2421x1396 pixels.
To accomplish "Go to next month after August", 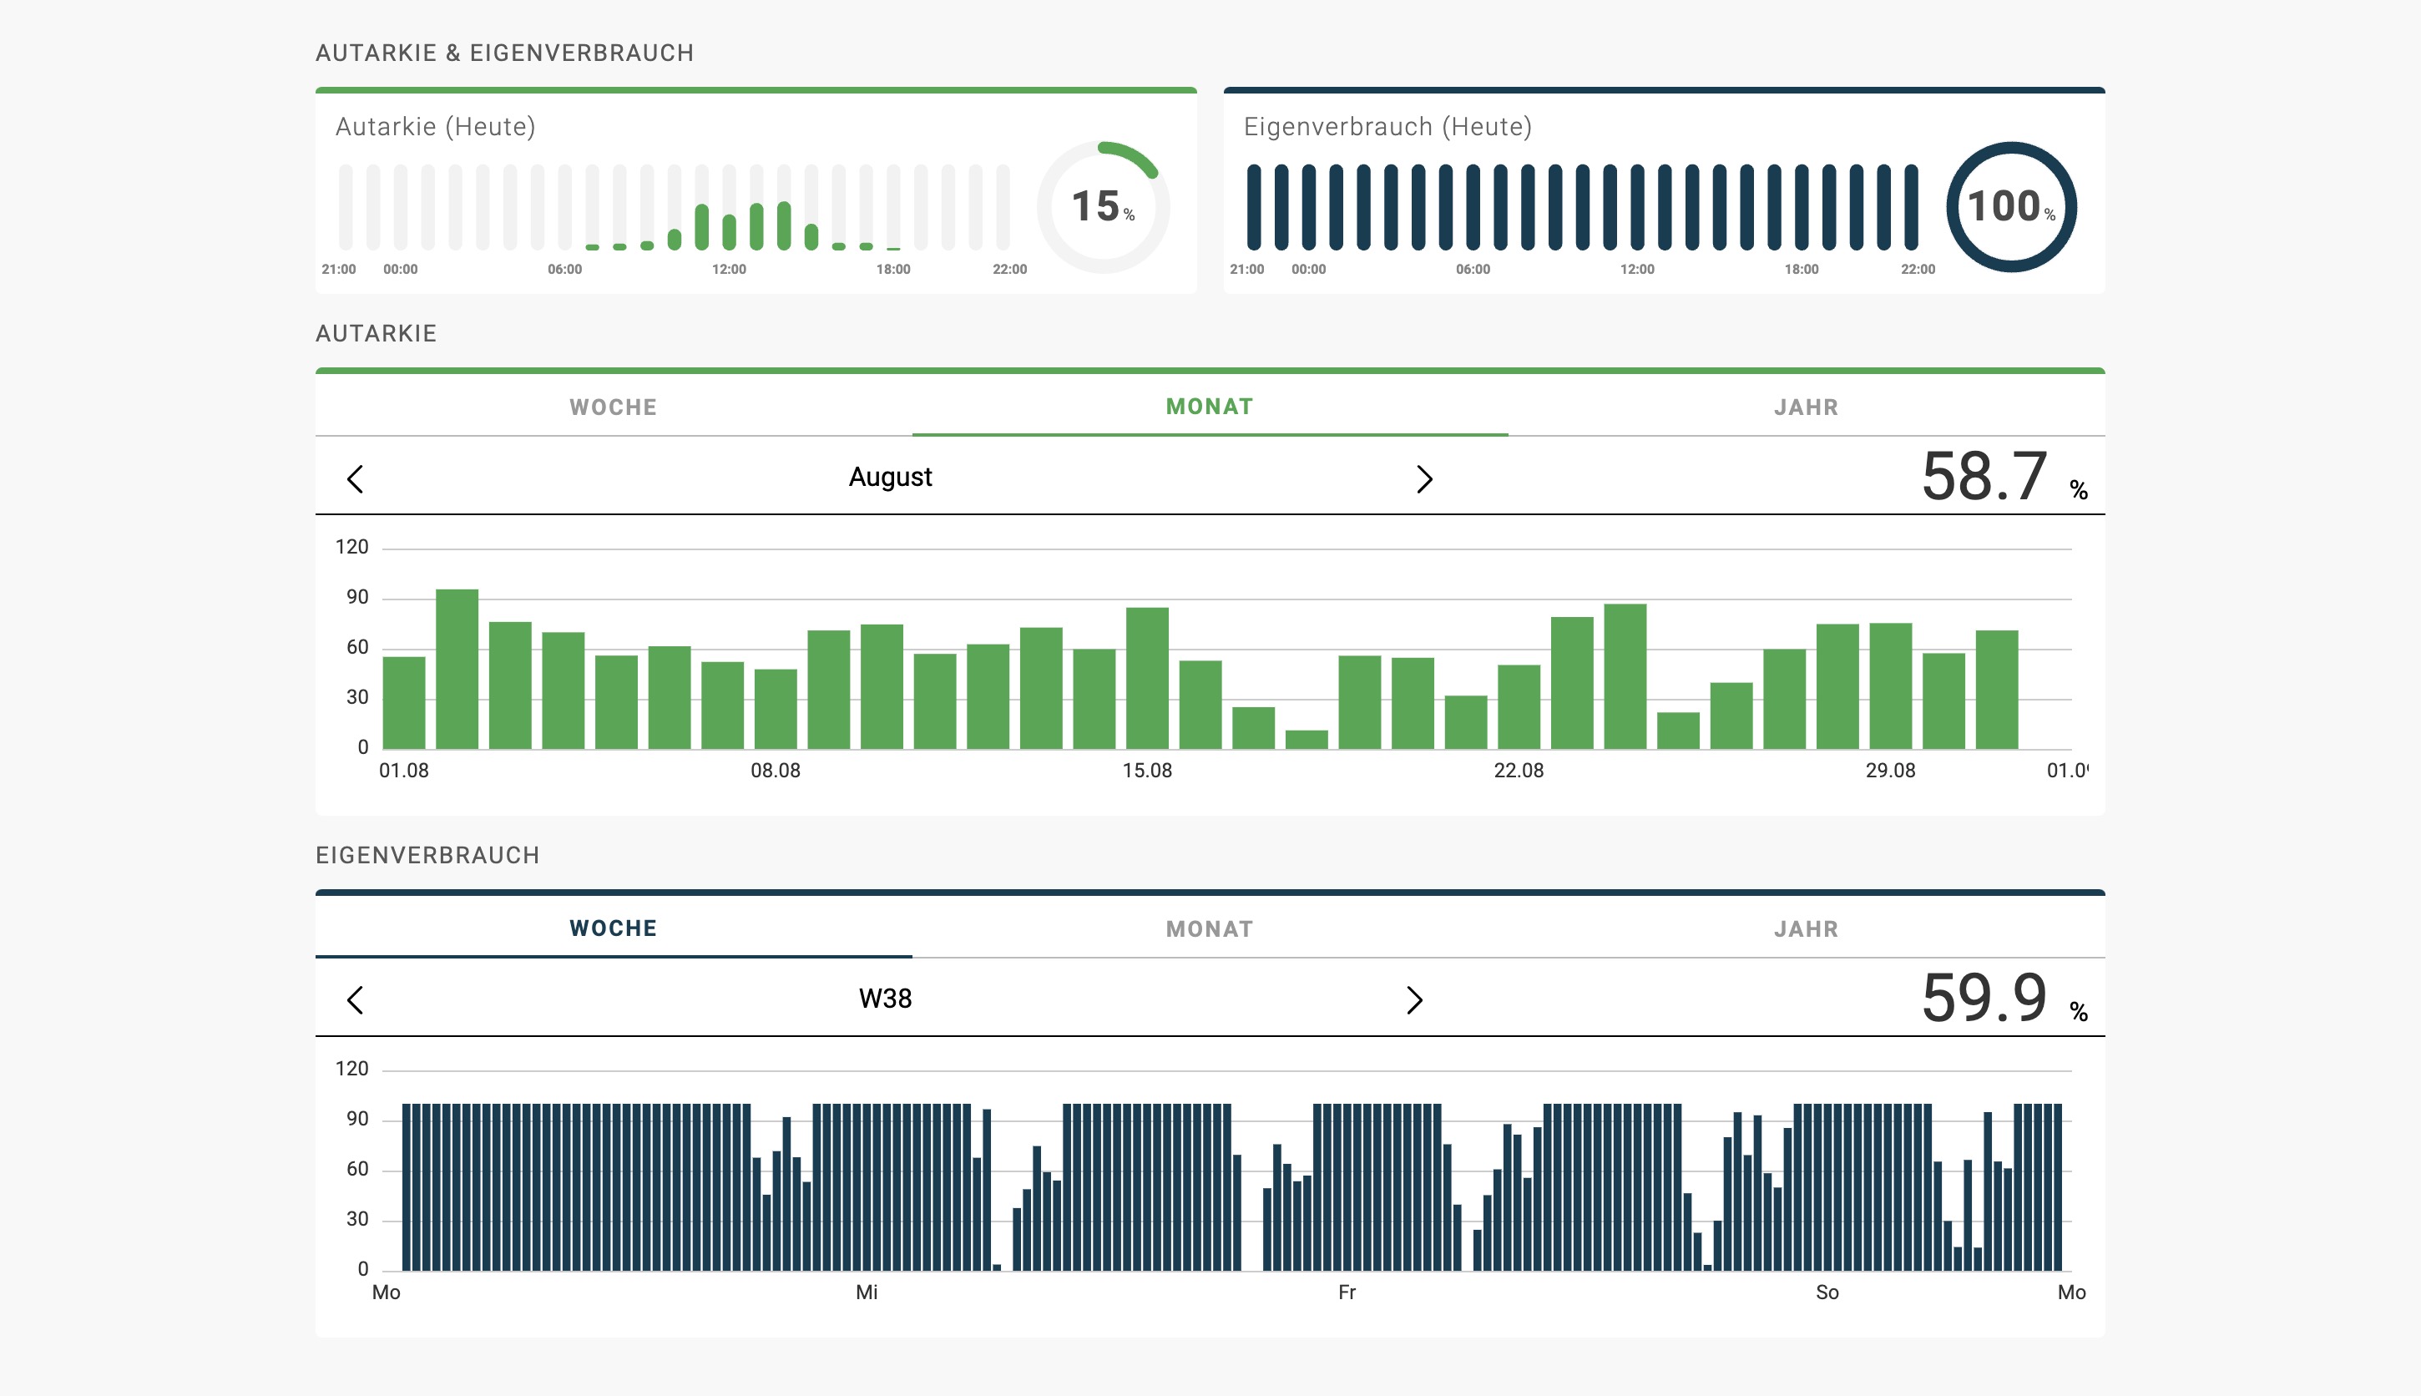I will point(1423,478).
